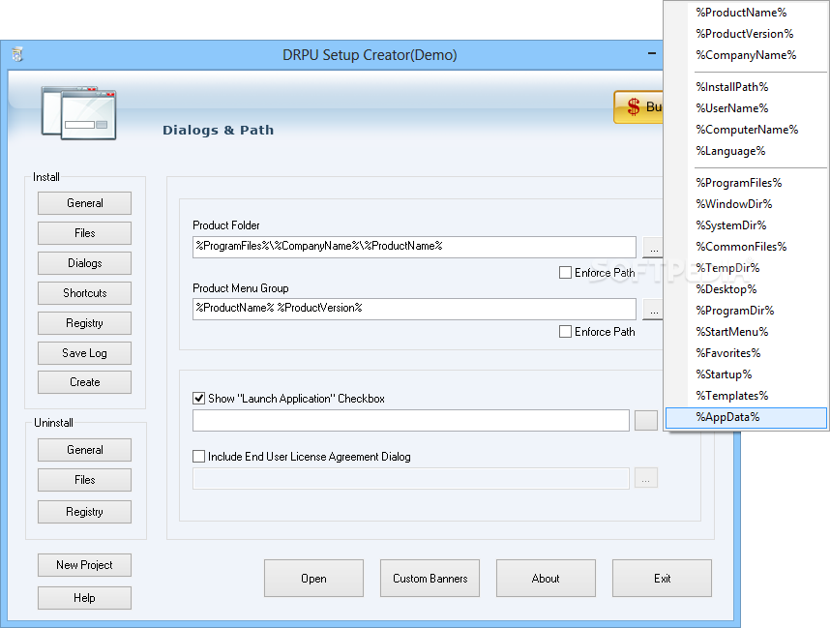
Task: Click the Product Menu Group field
Action: [x=414, y=309]
